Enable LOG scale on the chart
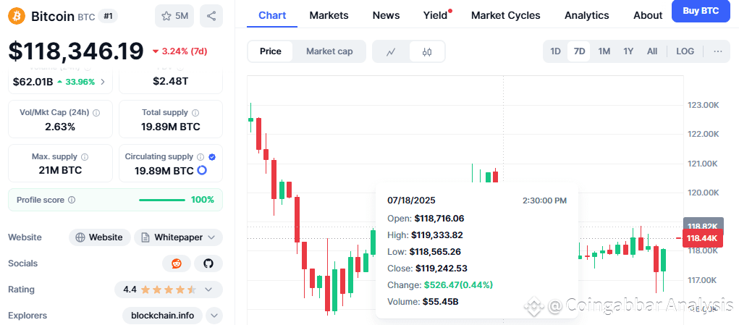Image resolution: width=739 pixels, height=325 pixels. [685, 51]
